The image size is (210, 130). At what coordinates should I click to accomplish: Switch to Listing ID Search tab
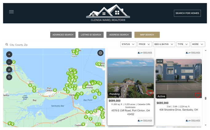coord(91,35)
